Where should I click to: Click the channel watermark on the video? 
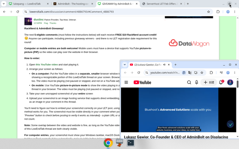pyautogui.click(x=230, y=124)
